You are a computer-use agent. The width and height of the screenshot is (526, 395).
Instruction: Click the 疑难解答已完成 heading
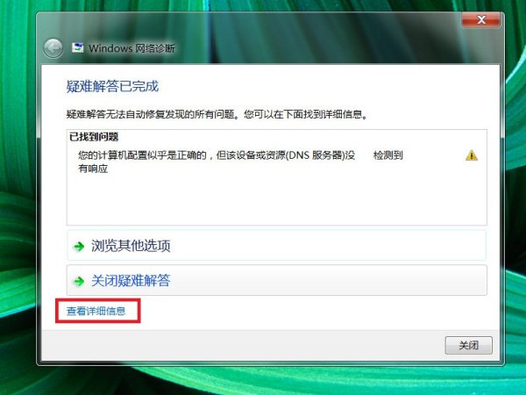112,86
